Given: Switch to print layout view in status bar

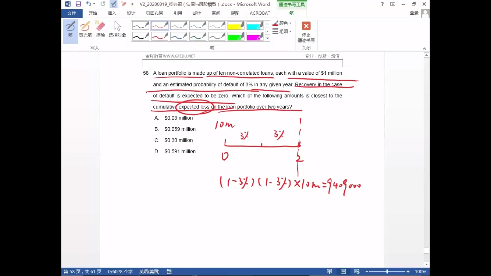Looking at the screenshot, I should [x=343, y=271].
